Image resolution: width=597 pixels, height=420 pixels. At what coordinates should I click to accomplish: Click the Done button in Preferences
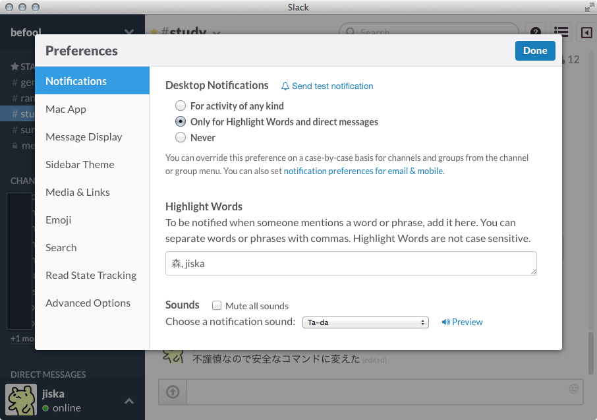535,51
